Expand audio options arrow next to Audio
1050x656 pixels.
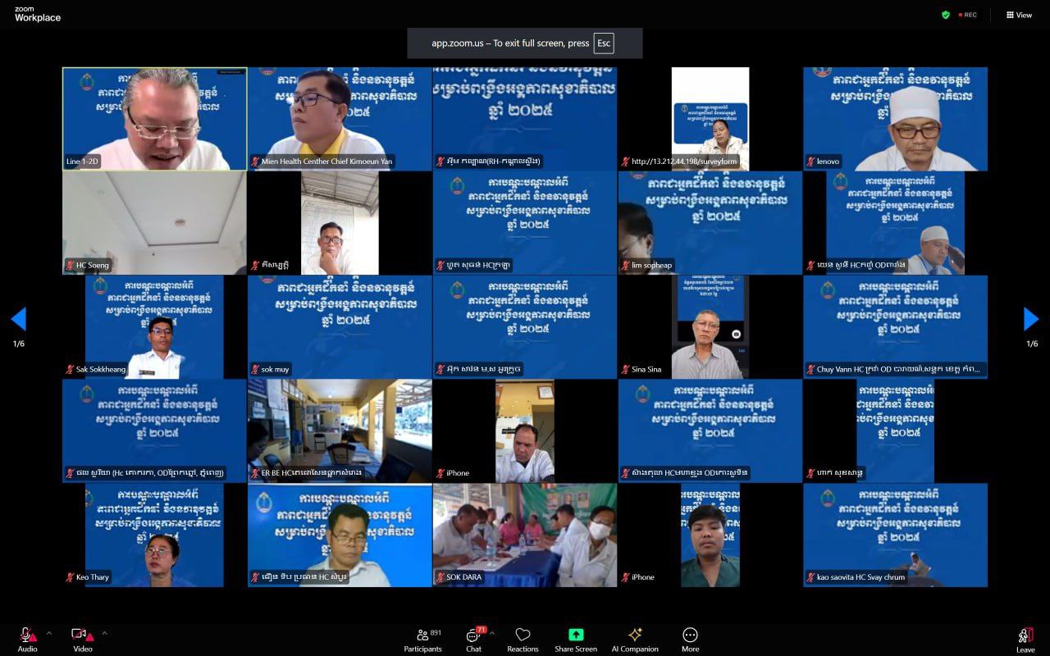coord(48,633)
